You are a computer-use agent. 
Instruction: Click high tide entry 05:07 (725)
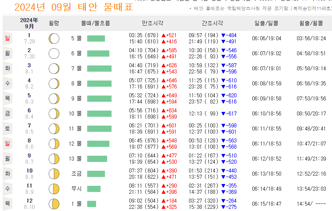pos(144,81)
